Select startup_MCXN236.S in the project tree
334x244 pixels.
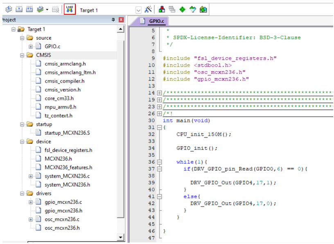[67, 133]
